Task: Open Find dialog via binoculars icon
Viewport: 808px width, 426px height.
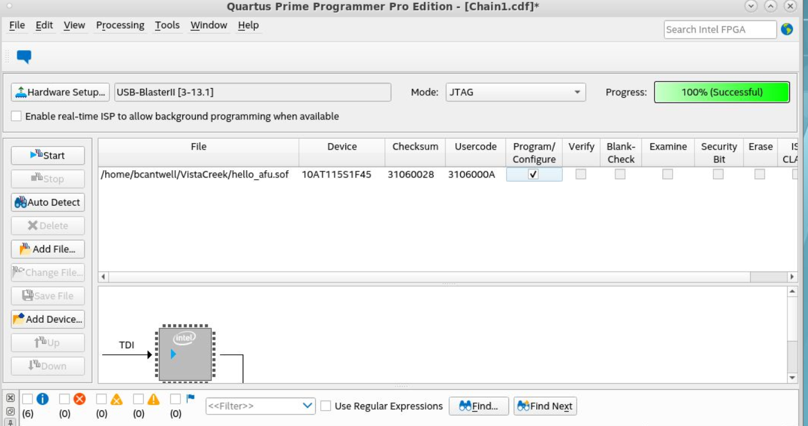Action: (465, 406)
